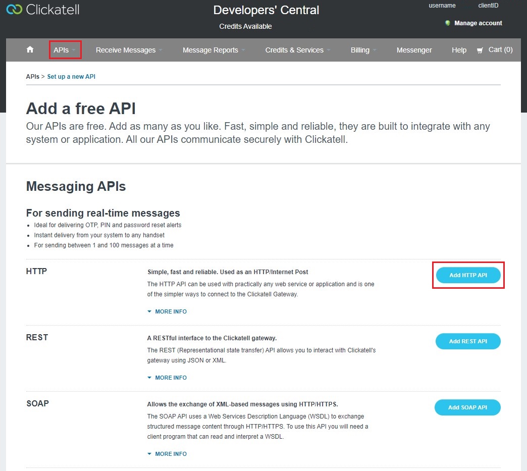Click 'For sending real-time messages' heading
This screenshot has width=527, height=471.
point(103,213)
